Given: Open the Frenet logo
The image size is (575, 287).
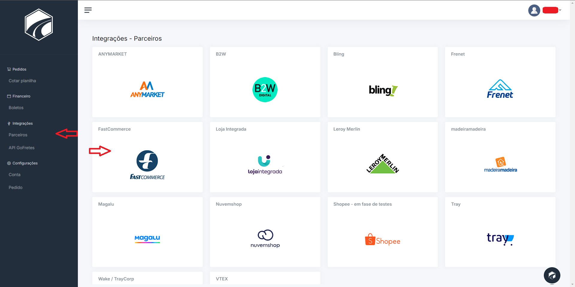Looking at the screenshot, I should [x=500, y=89].
